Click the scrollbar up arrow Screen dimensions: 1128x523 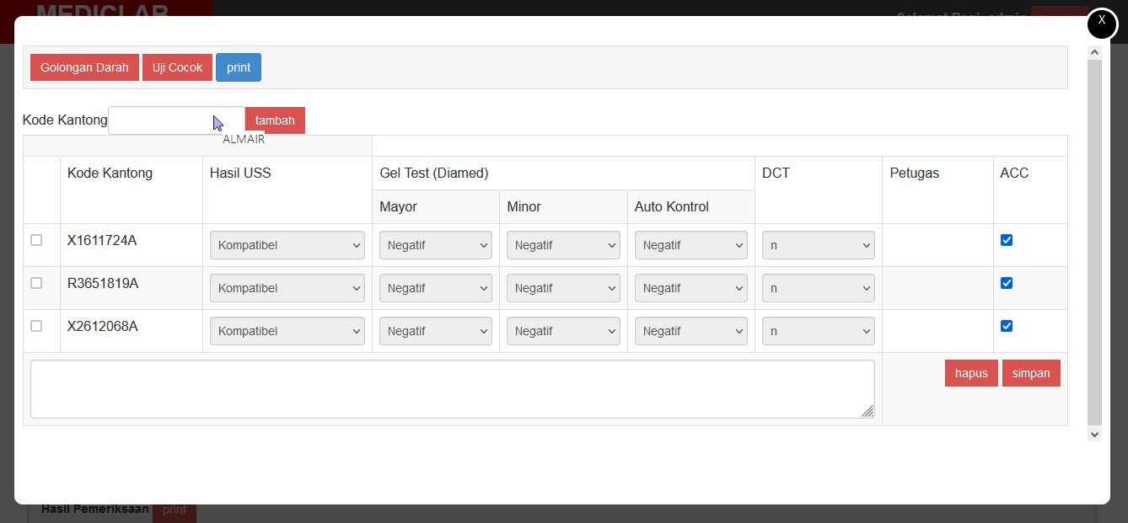[x=1094, y=52]
